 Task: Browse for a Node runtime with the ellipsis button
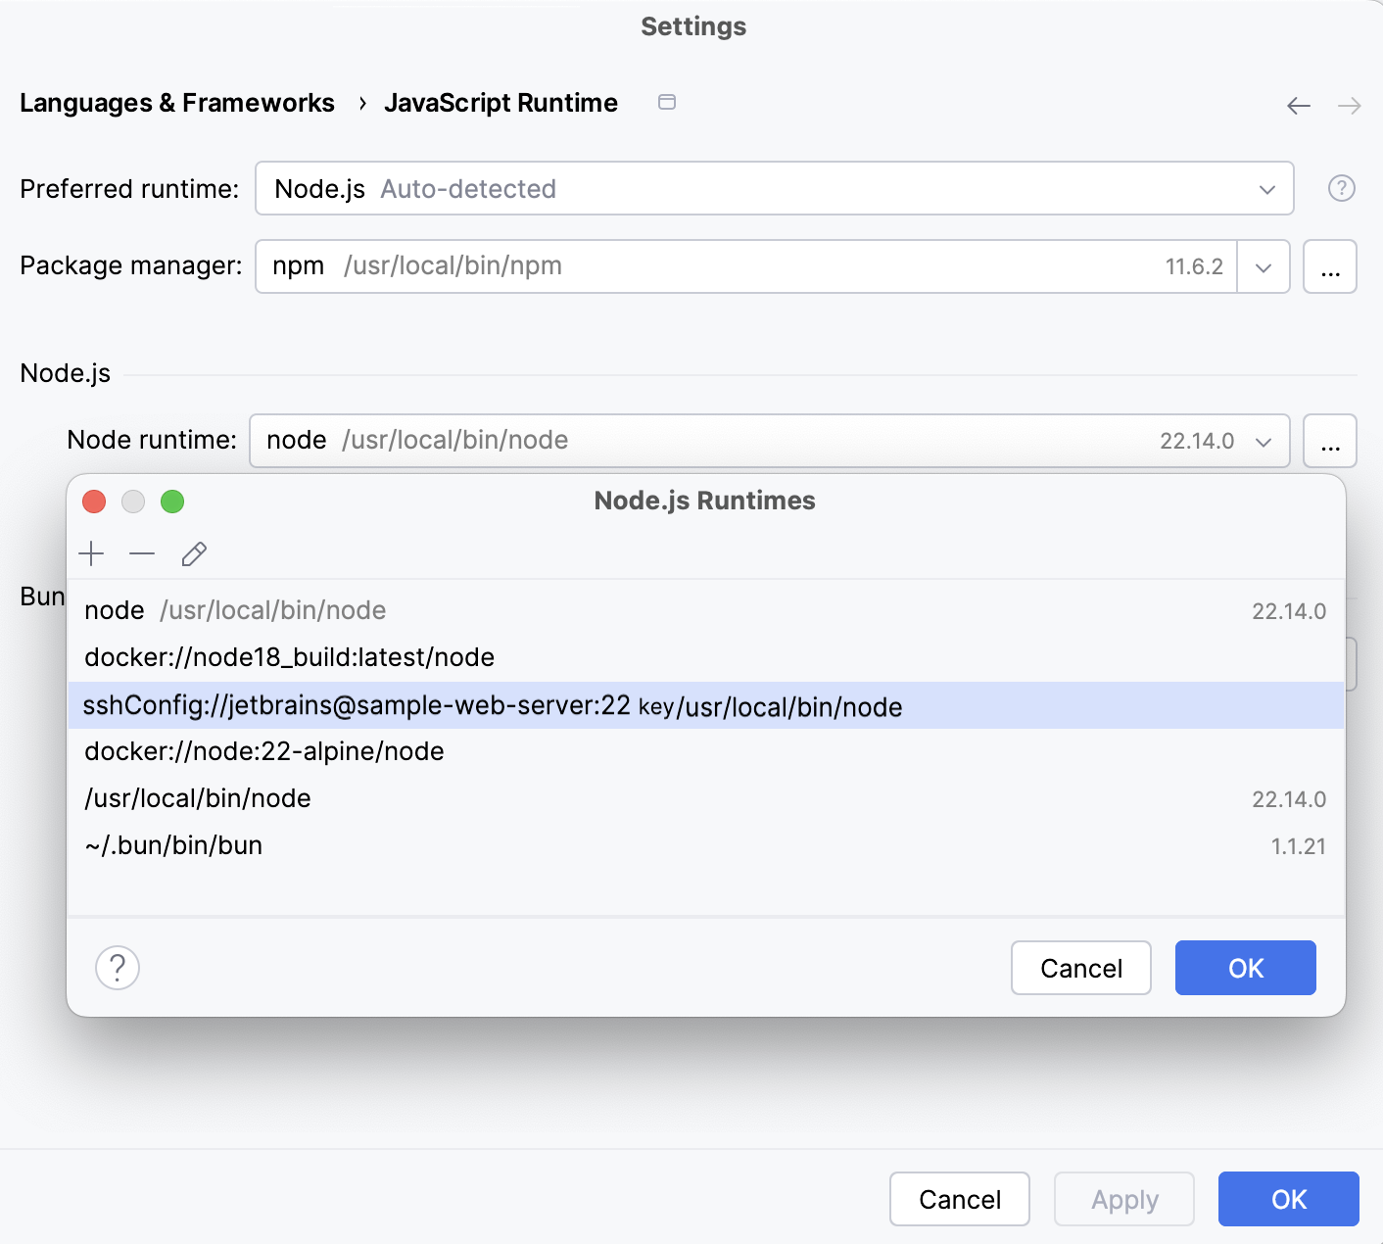pyautogui.click(x=1330, y=441)
